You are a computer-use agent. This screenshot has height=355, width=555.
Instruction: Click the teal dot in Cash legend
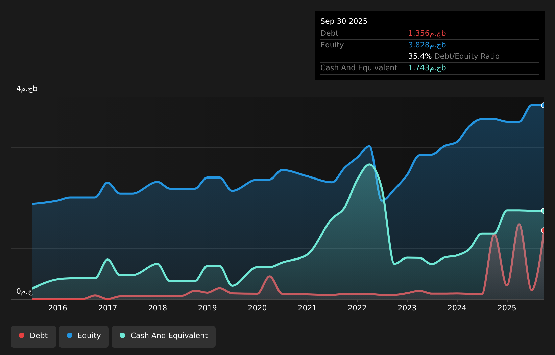click(122, 336)
